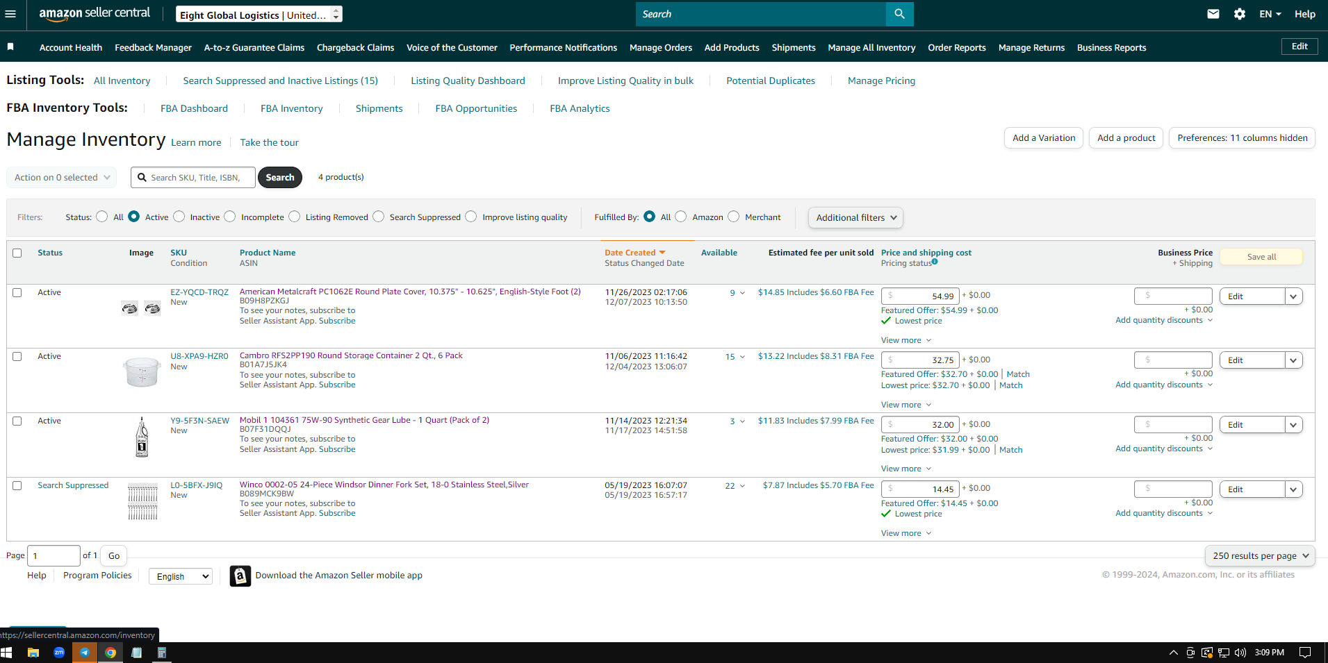
Task: Open Telegram from the taskbar
Action: point(85,653)
